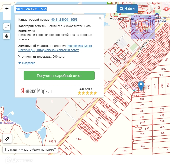170x167 pixels.
Task: Activate the ruler measurement tool
Action: coord(7,139)
